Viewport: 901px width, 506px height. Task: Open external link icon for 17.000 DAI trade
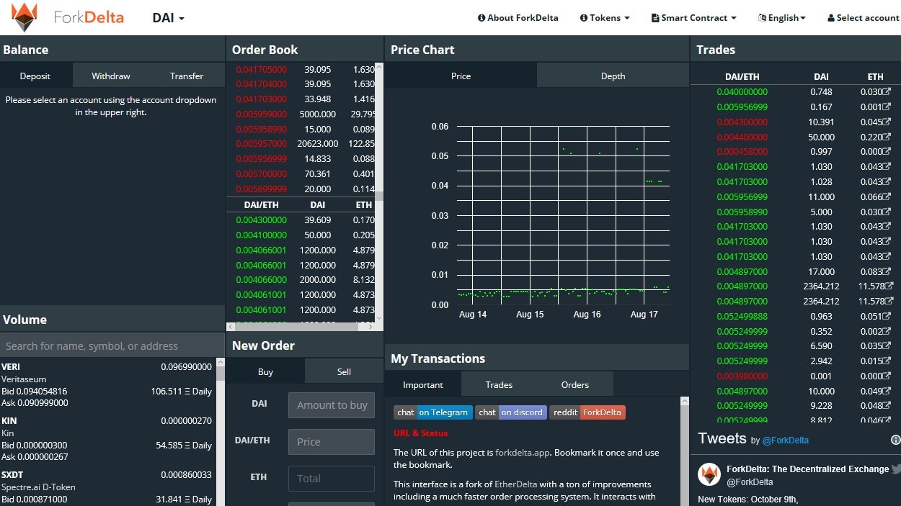coord(887,272)
